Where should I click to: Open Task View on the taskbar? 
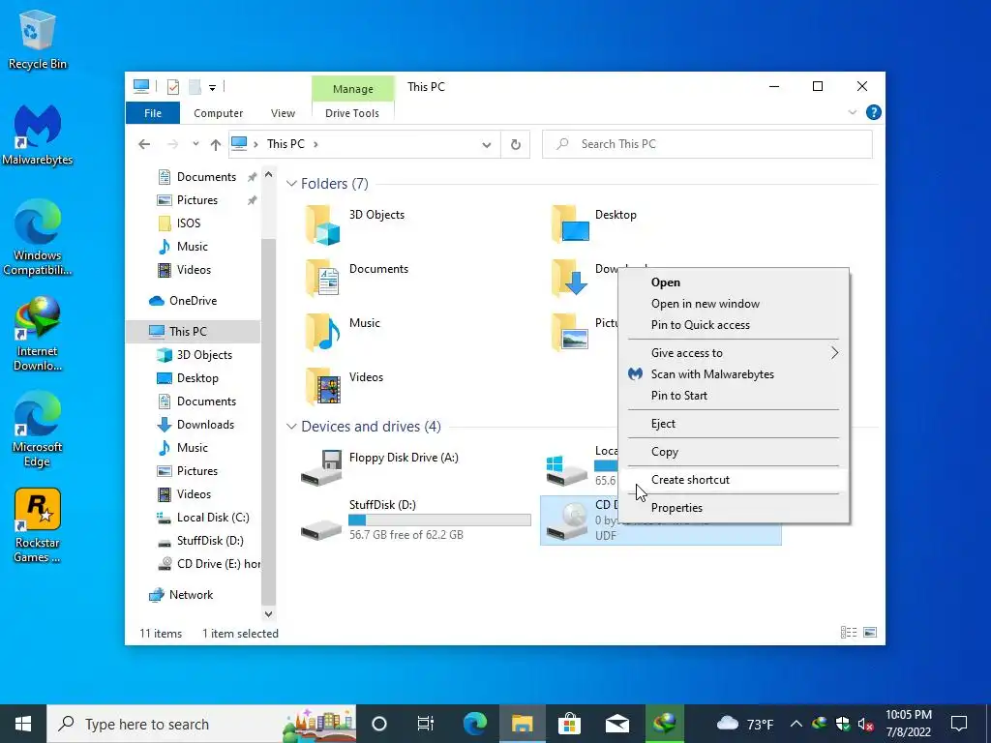tap(426, 724)
